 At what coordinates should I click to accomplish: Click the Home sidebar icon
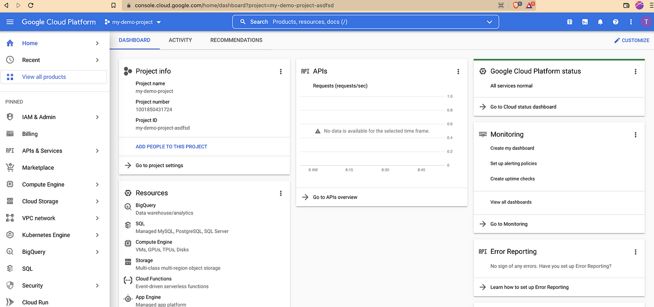[10, 43]
